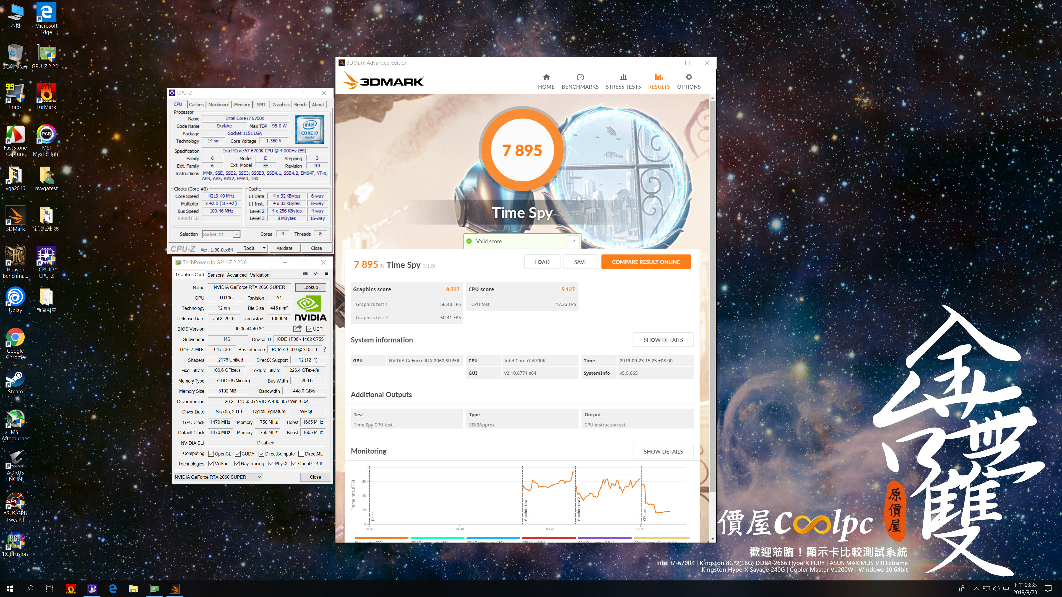
Task: Toggle Ray Tracing checkbox
Action: 237,464
